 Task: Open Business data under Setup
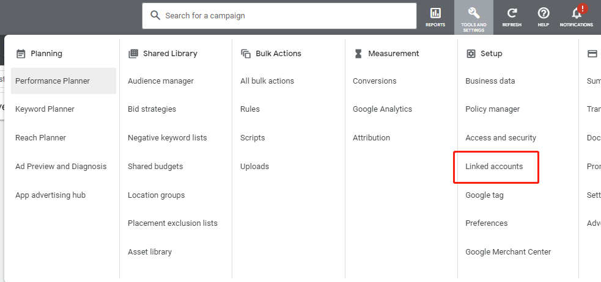point(490,81)
